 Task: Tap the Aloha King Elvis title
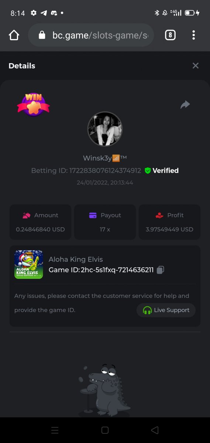click(76, 259)
